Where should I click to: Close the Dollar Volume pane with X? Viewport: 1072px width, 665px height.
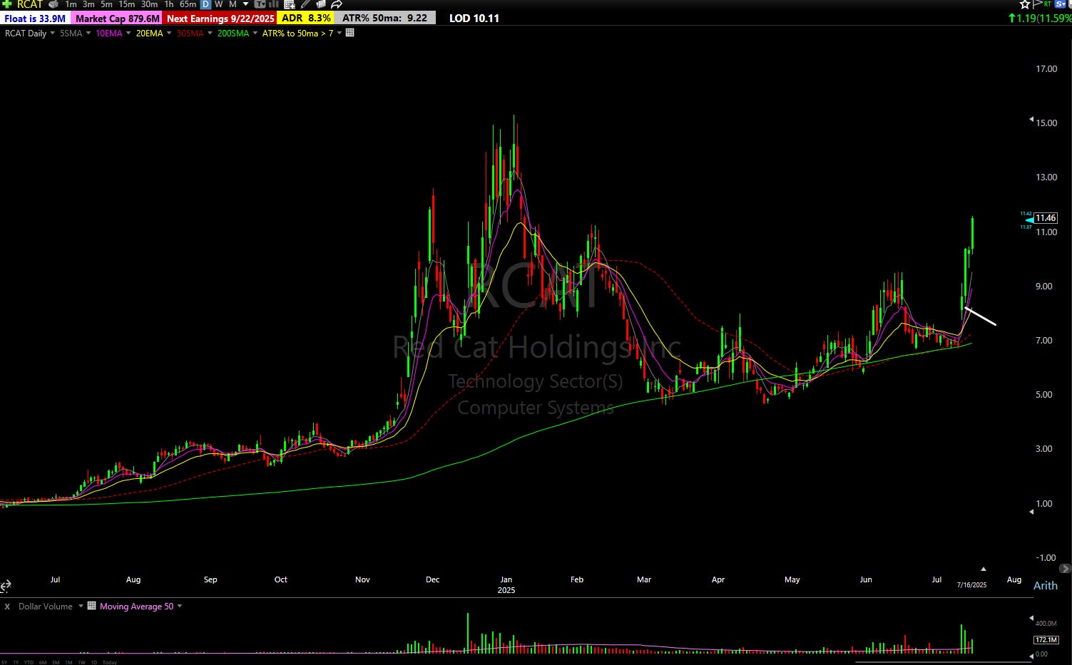[x=7, y=607]
